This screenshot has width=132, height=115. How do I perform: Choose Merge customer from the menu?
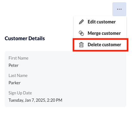tap(100, 33)
